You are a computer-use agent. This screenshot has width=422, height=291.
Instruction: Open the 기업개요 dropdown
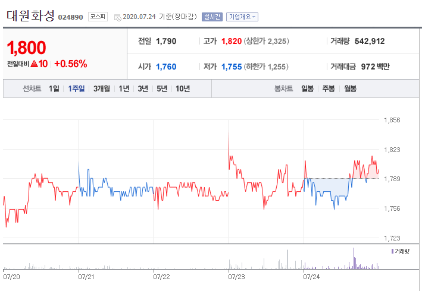[x=242, y=17]
